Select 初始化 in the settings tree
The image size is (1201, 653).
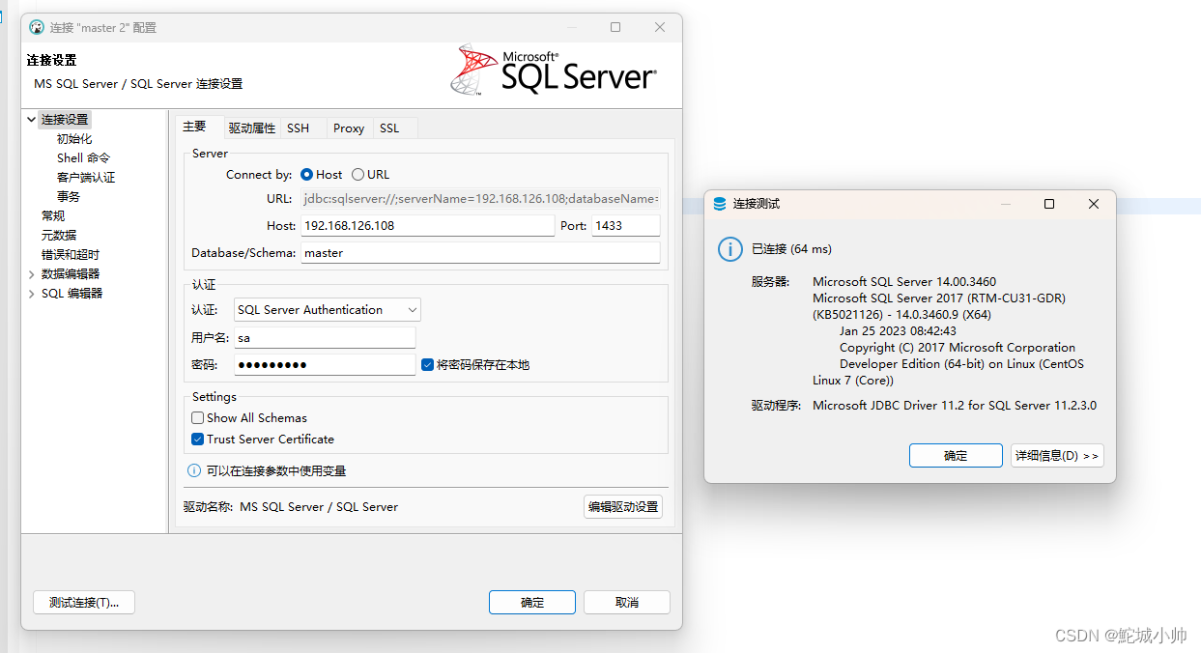click(74, 139)
